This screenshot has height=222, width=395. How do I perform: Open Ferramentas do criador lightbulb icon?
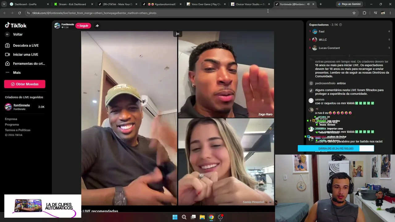(7, 64)
